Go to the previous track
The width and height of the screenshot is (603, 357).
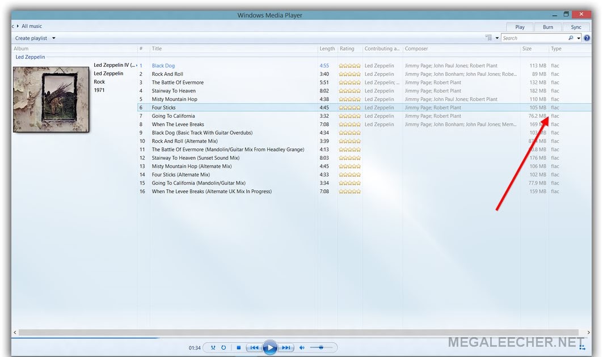[x=254, y=347]
